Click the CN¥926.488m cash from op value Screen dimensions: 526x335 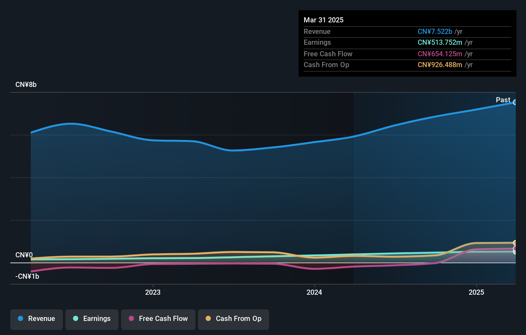pyautogui.click(x=440, y=65)
